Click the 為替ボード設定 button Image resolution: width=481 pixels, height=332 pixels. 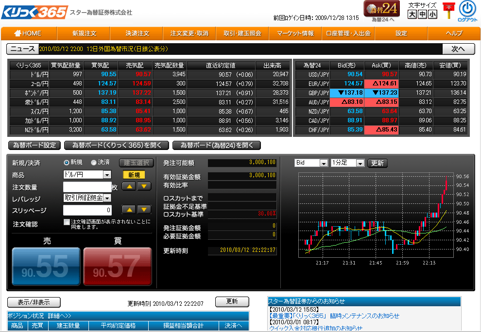(x=34, y=145)
